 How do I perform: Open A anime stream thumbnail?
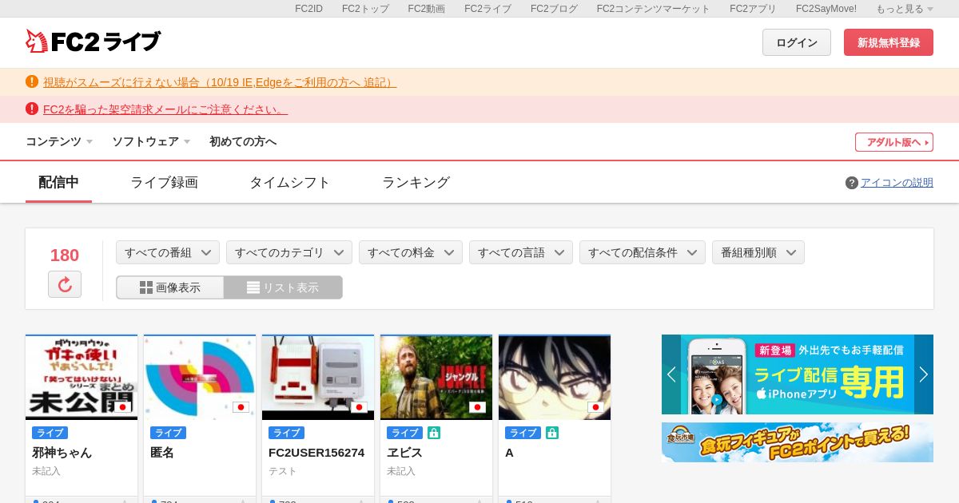point(555,378)
